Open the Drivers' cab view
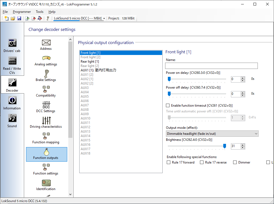Viewport: 274px width, 204px height. click(12, 45)
